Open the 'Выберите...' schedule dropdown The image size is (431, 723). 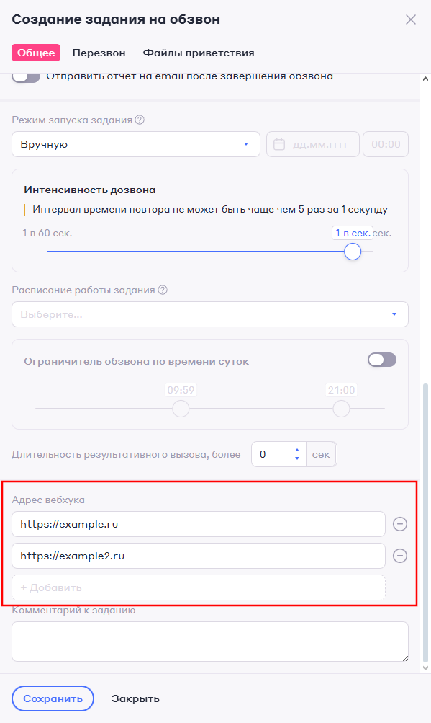[x=209, y=314]
